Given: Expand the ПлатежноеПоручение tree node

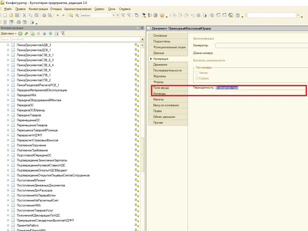Looking at the screenshot, I should point(8,145).
